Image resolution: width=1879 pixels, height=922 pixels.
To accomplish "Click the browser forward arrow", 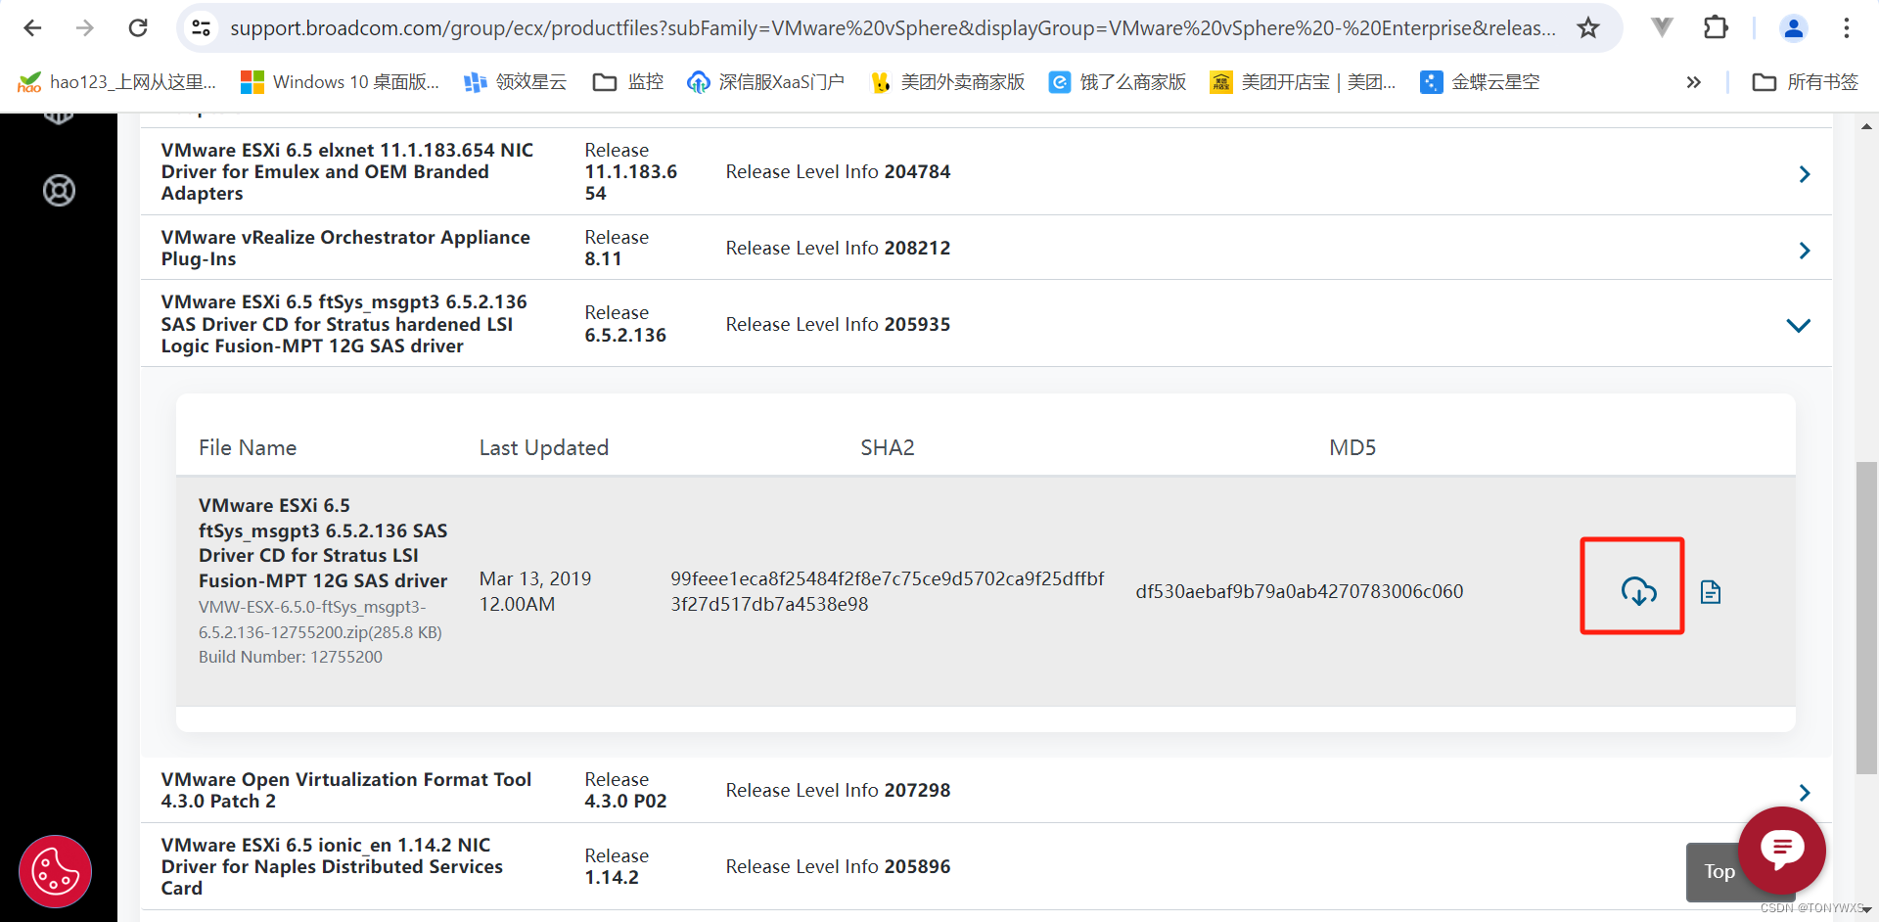I will point(85,28).
